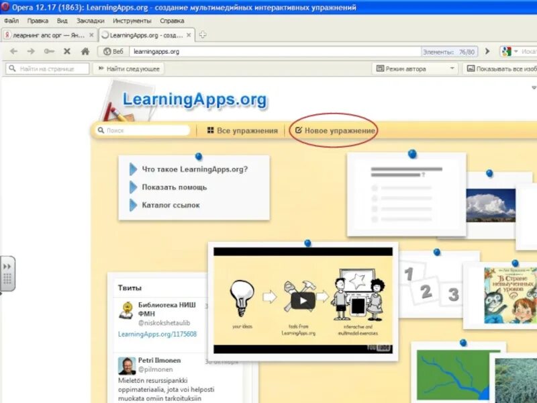Click the page loading progress indicator
This screenshot has height=403, width=537.
449,52
